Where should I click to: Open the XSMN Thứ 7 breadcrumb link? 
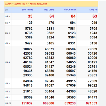[x=21, y=4]
